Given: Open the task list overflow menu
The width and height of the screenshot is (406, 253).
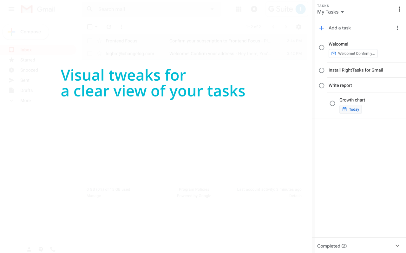Looking at the screenshot, I should coord(397,28).
